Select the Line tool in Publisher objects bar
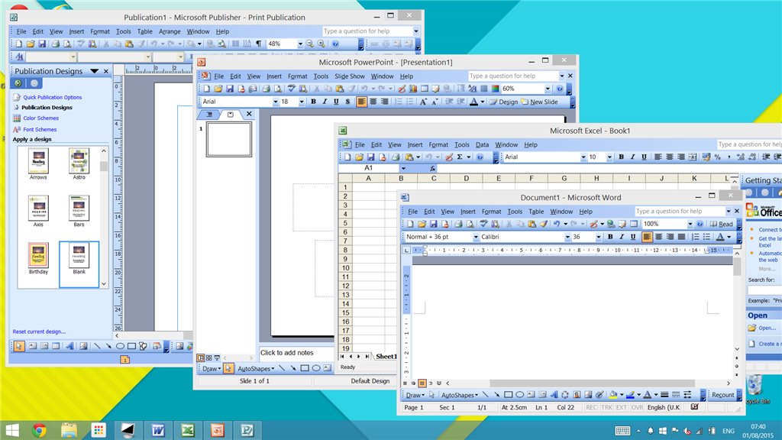782x440 pixels. pyautogui.click(x=97, y=346)
